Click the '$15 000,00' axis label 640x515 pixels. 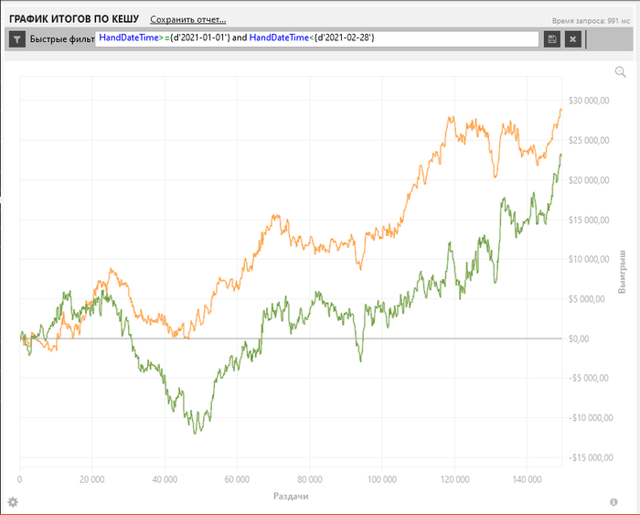[x=589, y=220]
